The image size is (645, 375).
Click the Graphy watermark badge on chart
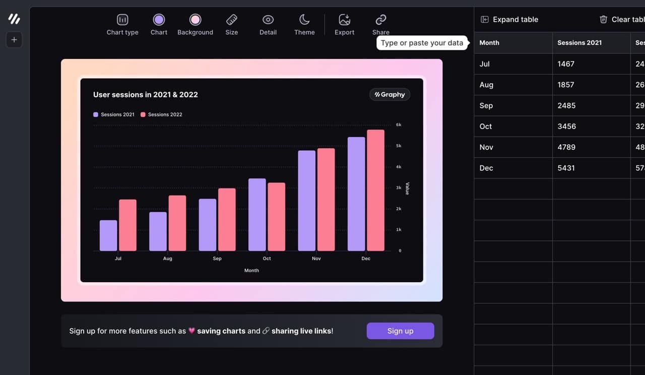click(x=390, y=94)
